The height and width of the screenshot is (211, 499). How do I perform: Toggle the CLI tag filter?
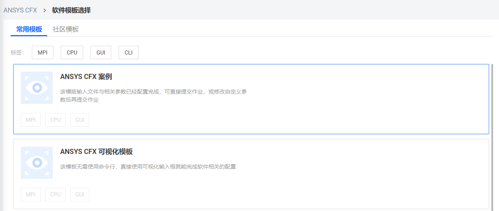(129, 52)
